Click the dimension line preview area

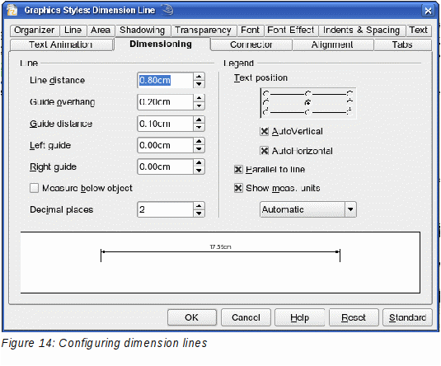click(x=220, y=262)
